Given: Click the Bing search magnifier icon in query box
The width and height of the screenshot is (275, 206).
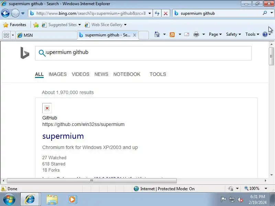Looking at the screenshot, I should tap(42, 53).
